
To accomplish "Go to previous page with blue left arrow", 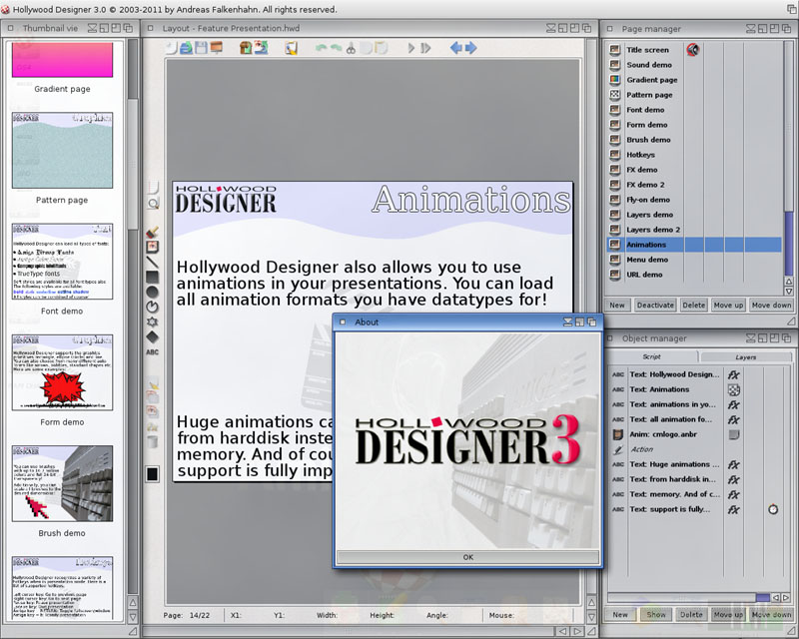I will tap(456, 48).
